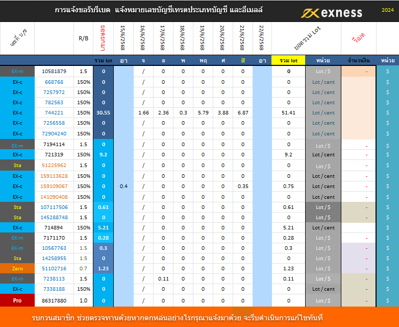Click the Exness logo in header
The height and width of the screenshot is (327, 399).
tap(331, 13)
